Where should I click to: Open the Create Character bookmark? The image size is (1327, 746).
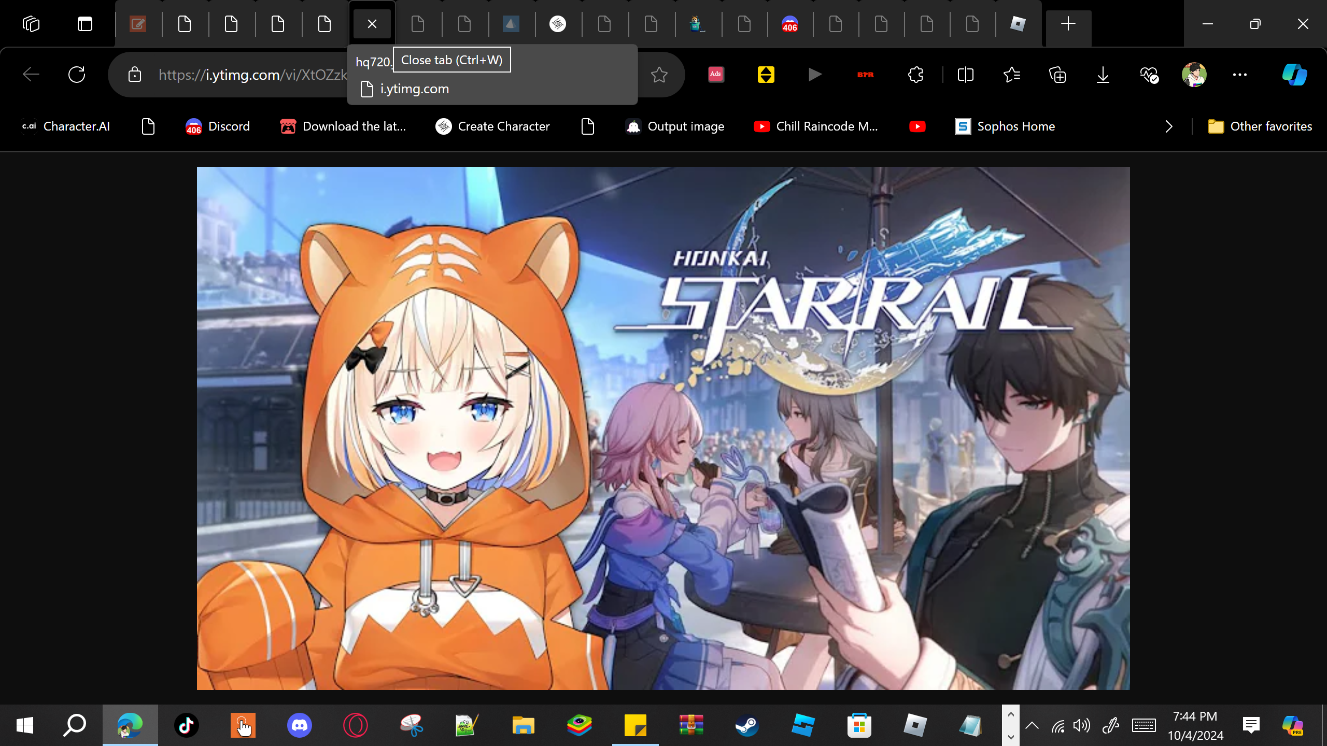492,126
